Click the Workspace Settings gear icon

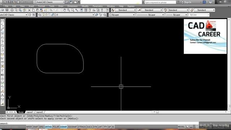pyautogui.click(x=30, y=15)
